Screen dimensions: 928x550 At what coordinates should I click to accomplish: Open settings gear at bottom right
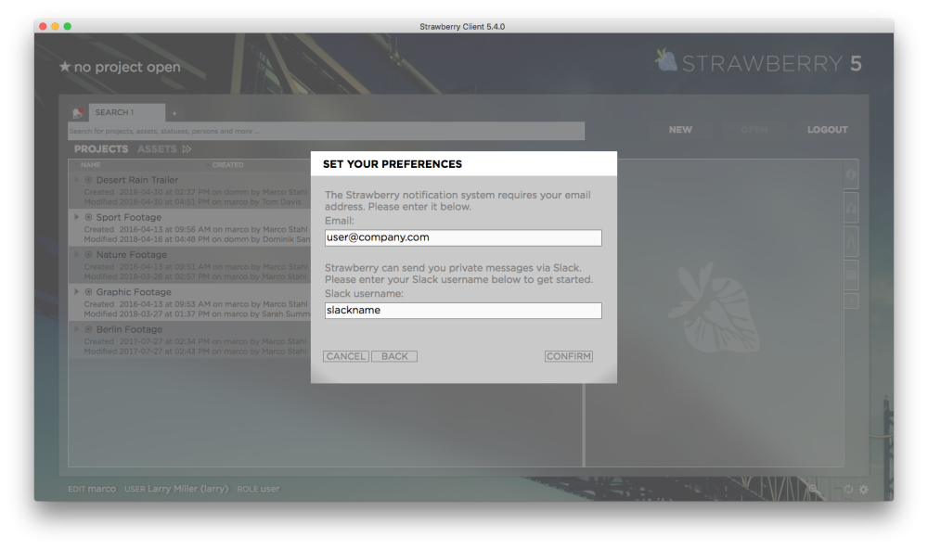click(x=864, y=490)
